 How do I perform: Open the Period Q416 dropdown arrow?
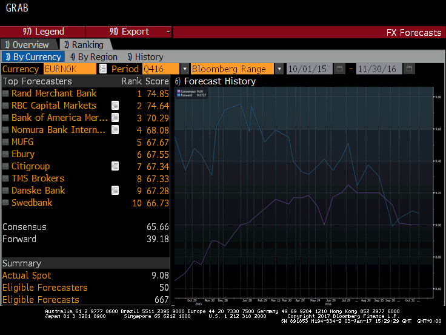pos(185,69)
